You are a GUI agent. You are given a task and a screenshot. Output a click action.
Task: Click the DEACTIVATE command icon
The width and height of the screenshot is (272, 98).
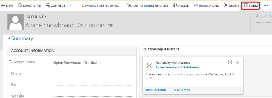point(20,5)
